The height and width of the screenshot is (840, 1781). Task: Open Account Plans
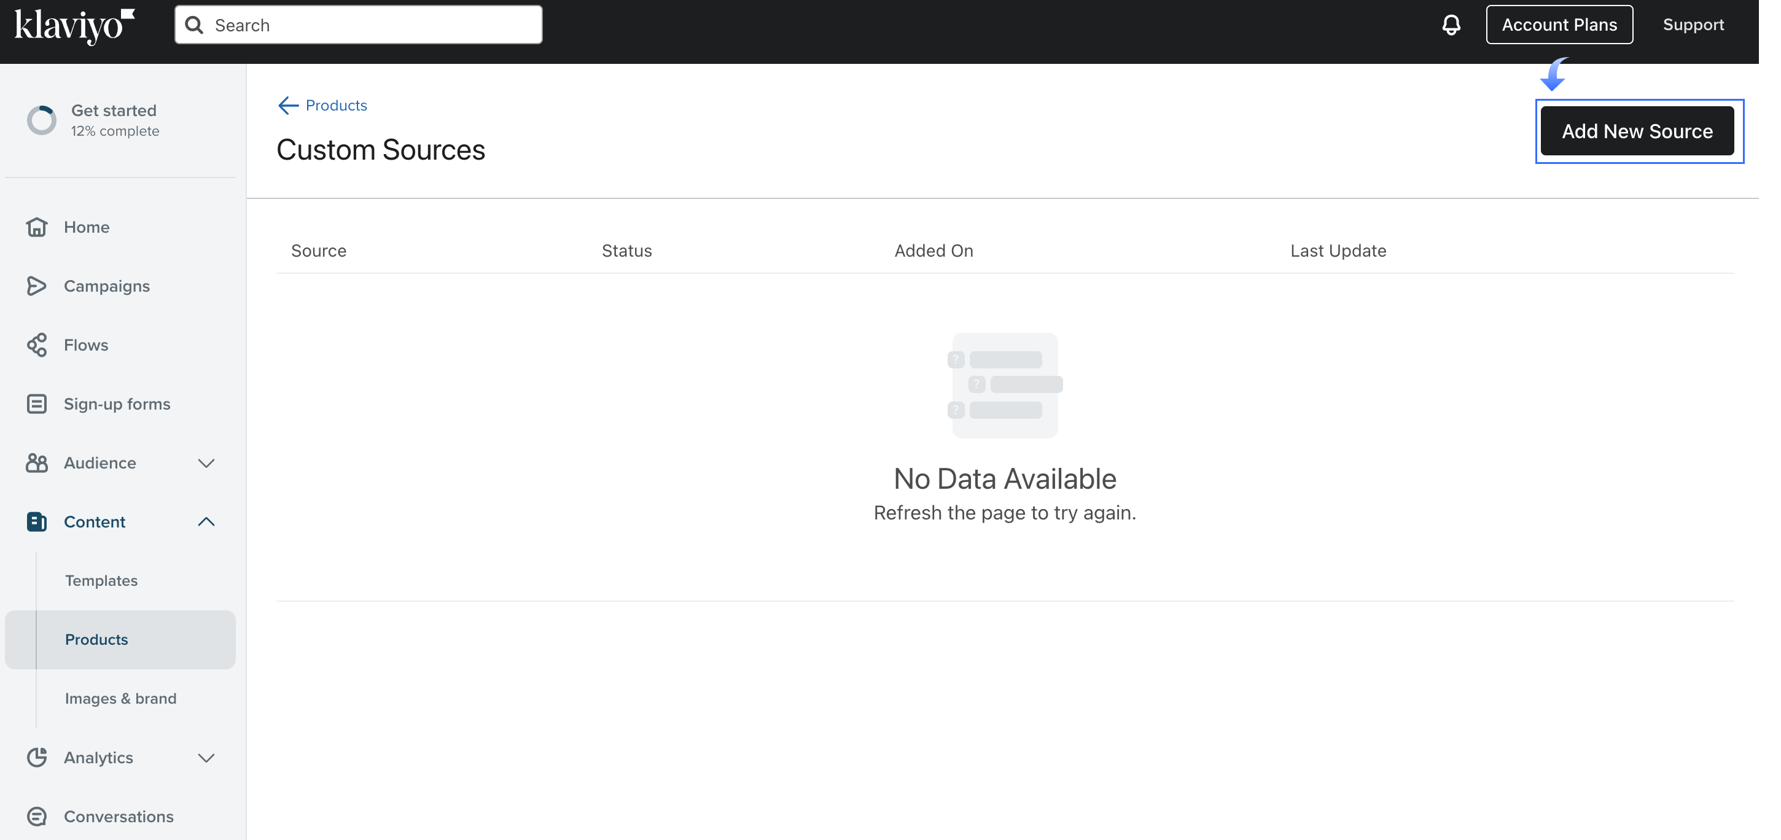tap(1559, 25)
